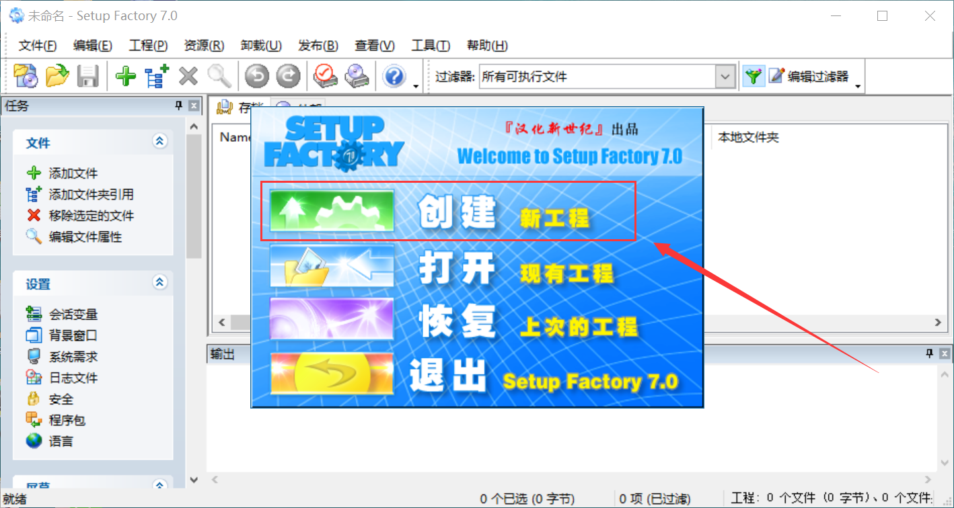The image size is (954, 508).
Task: Collapse the 文件 task group
Action: tap(159, 141)
